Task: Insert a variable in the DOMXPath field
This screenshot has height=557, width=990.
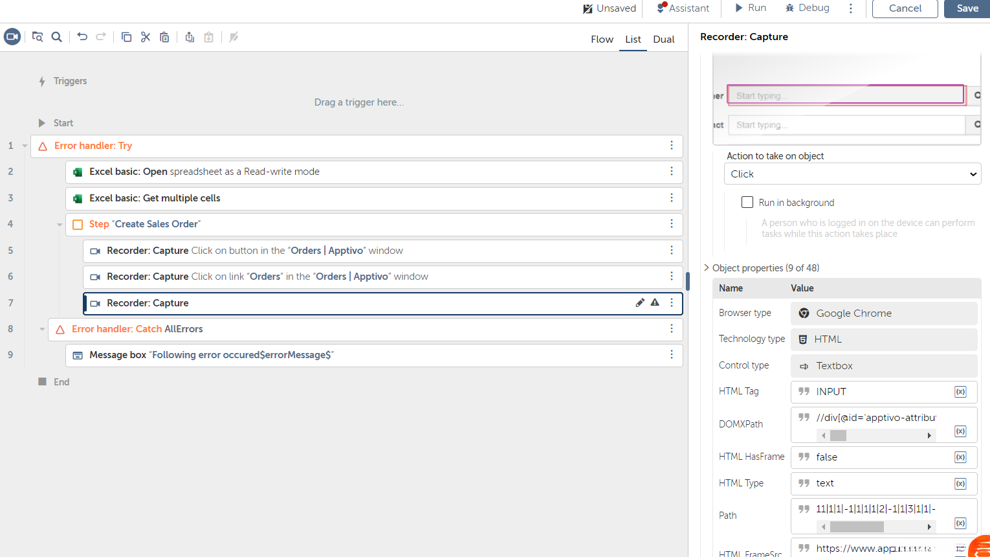Action: [961, 431]
